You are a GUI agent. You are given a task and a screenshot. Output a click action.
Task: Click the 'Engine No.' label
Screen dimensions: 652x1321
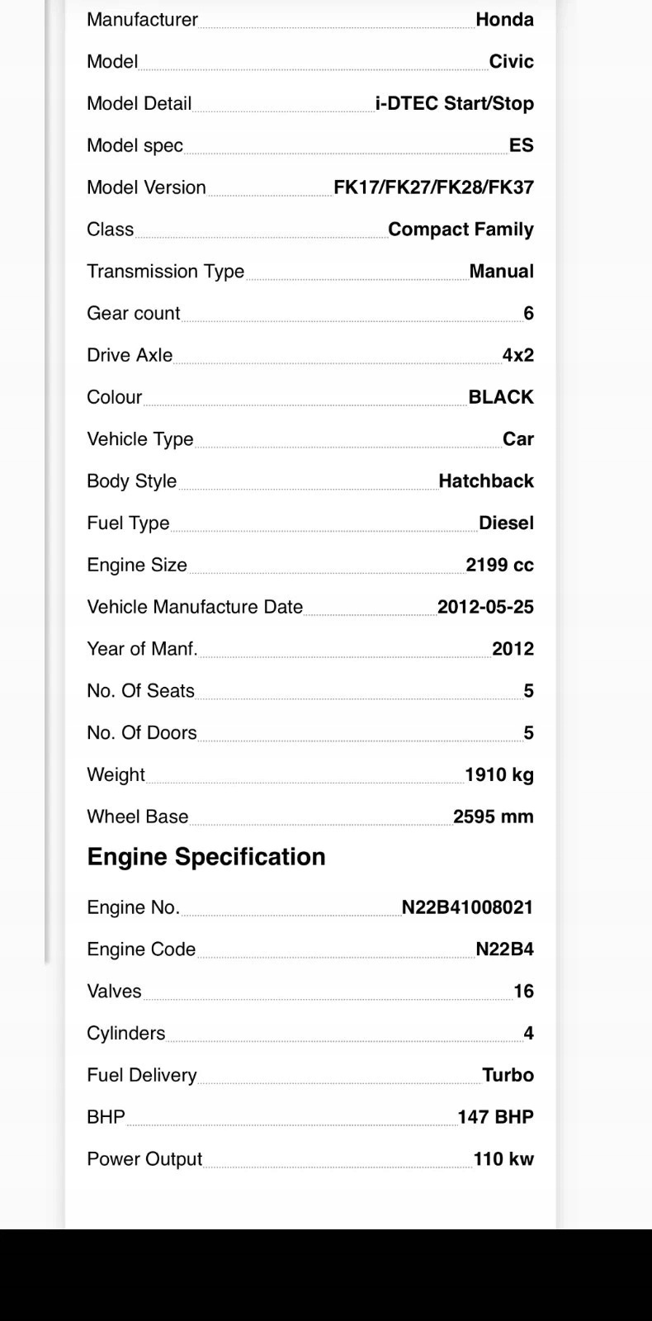[133, 908]
